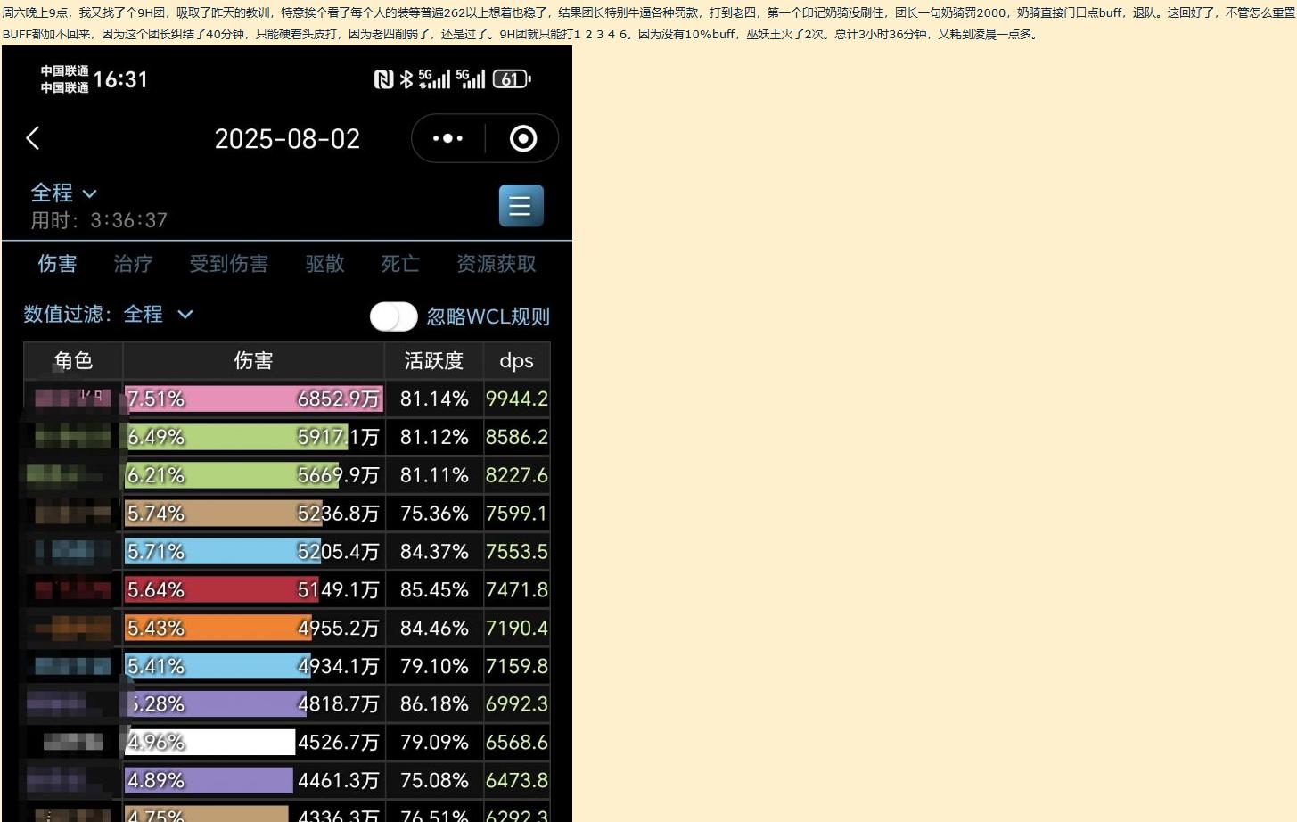Image resolution: width=1297 pixels, height=822 pixels.
Task: Switch to the 受到伤害 tab
Action: [x=228, y=264]
